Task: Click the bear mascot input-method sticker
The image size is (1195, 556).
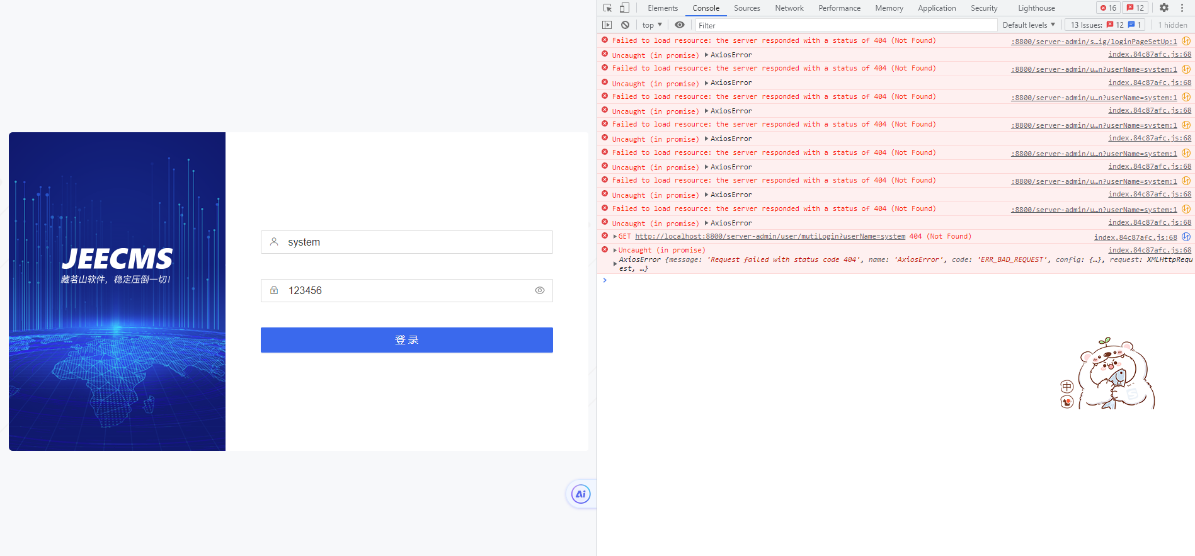Action: [1116, 373]
